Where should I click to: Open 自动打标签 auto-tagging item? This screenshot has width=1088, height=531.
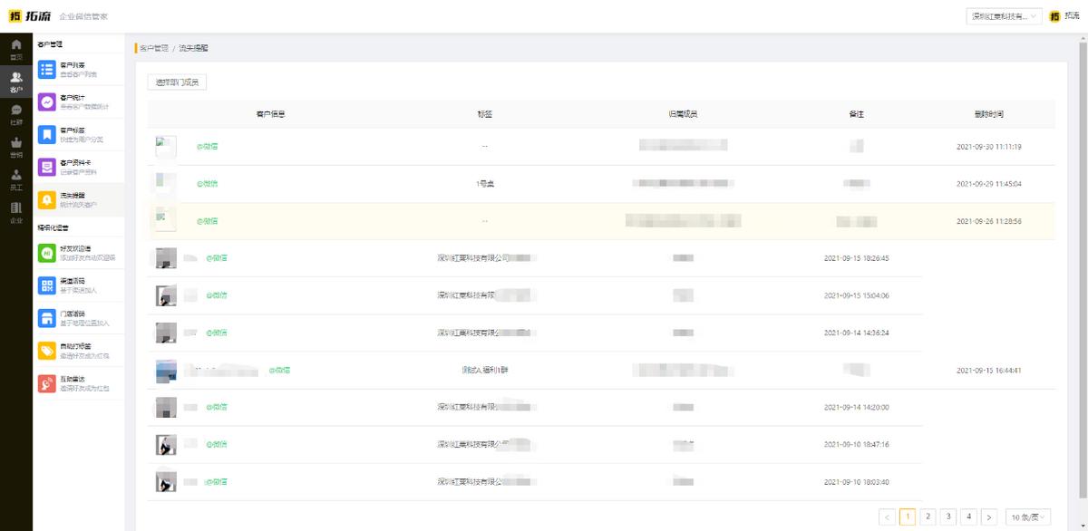click(77, 351)
